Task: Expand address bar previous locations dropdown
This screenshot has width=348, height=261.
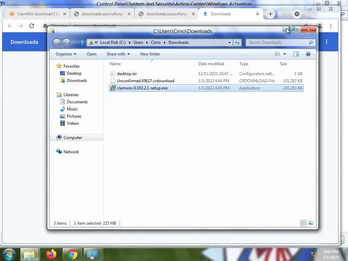Action: pos(229,42)
